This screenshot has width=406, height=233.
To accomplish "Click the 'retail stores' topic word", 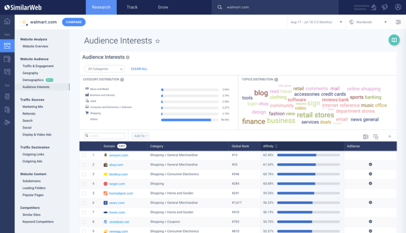I will pos(316,115).
